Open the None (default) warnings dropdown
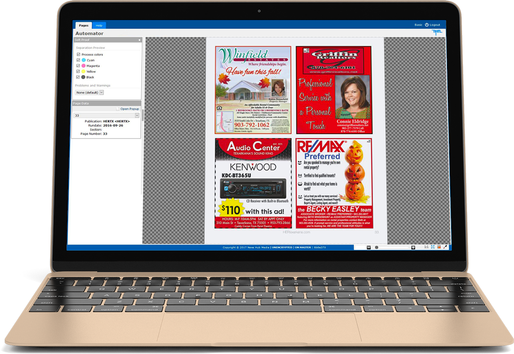This screenshot has height=354, width=514. (x=89, y=93)
